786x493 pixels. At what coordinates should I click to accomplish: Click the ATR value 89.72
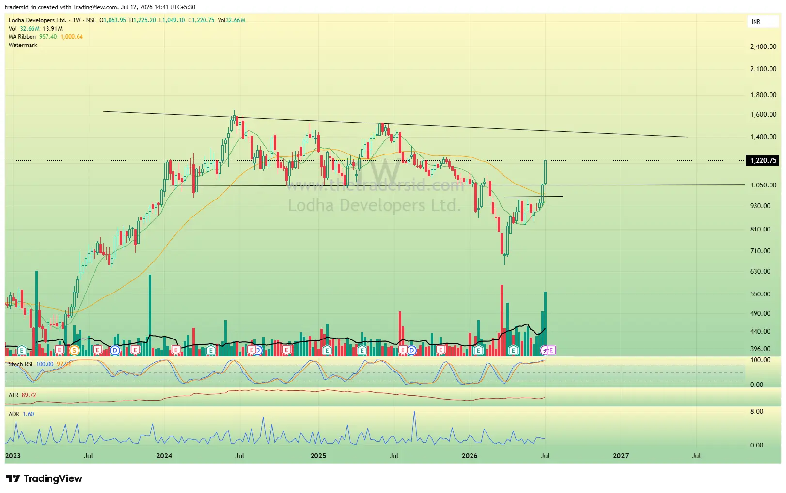pyautogui.click(x=29, y=395)
